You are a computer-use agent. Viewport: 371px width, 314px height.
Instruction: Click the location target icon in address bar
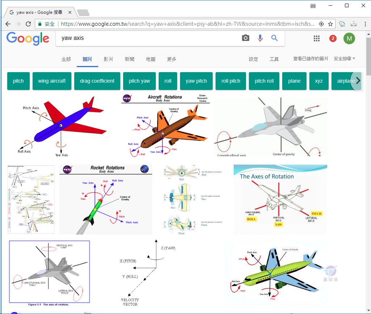pyautogui.click(x=321, y=24)
